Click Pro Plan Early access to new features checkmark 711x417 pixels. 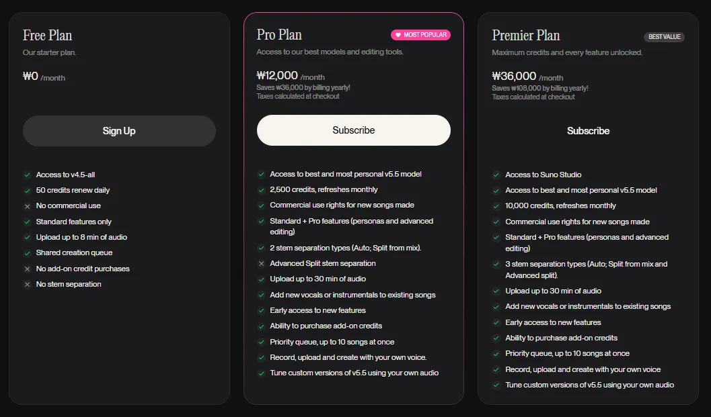click(x=261, y=311)
